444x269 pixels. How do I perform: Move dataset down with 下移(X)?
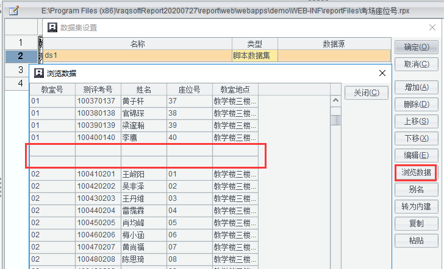pyautogui.click(x=416, y=138)
